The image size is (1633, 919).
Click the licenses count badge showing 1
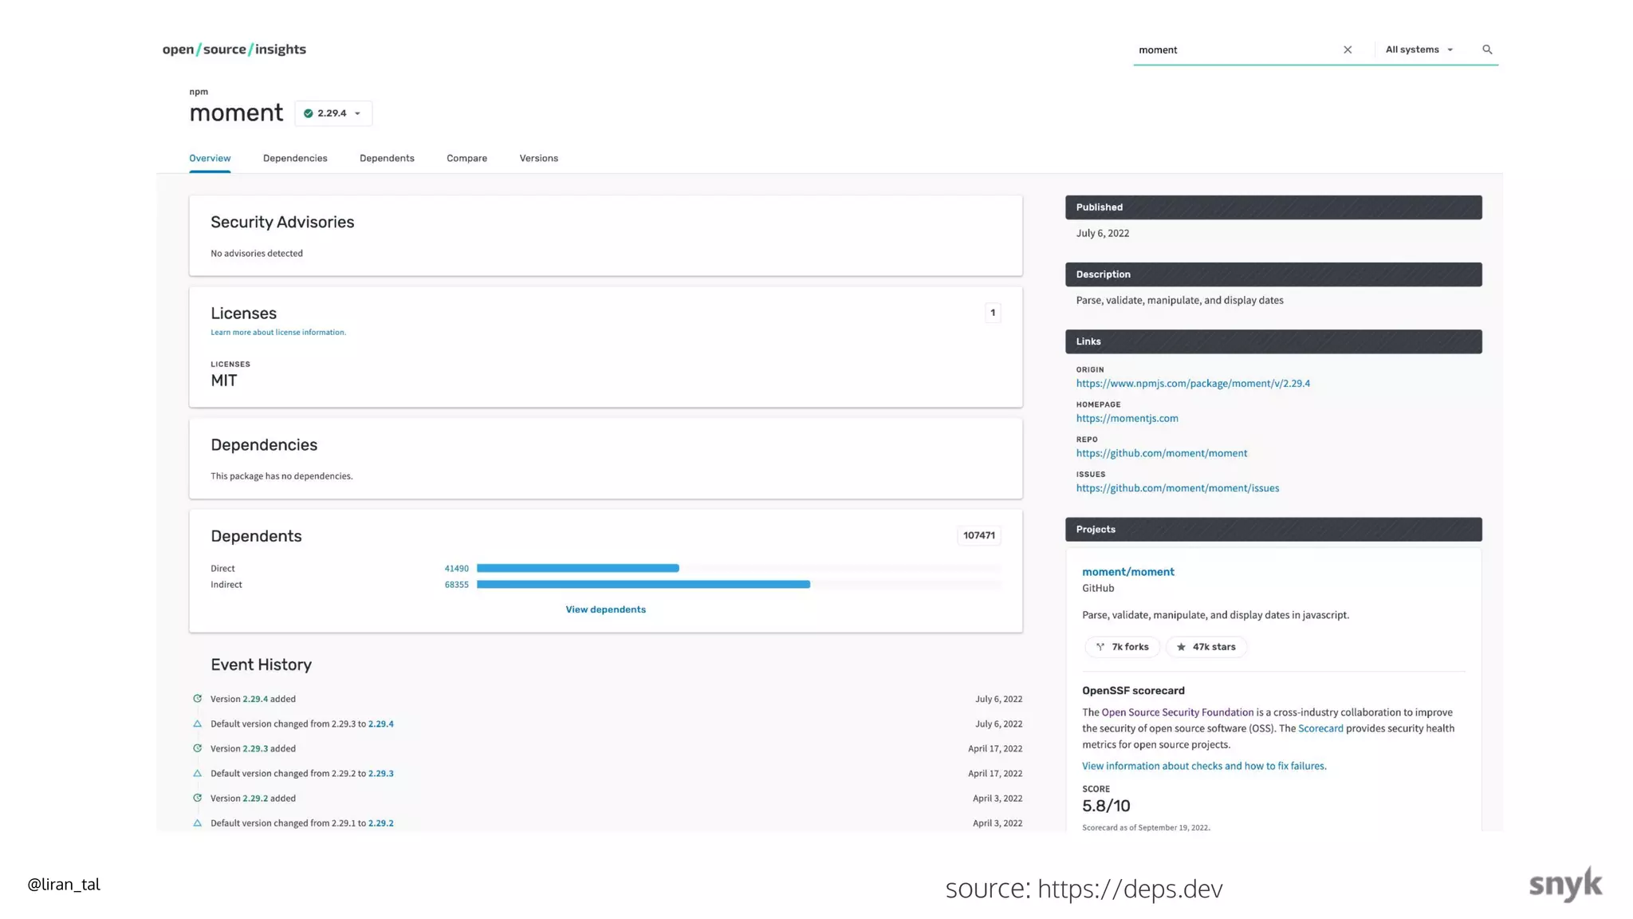coord(993,313)
